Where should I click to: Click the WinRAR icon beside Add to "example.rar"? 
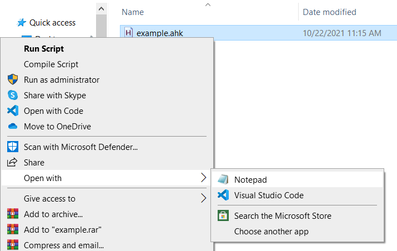tap(13, 229)
